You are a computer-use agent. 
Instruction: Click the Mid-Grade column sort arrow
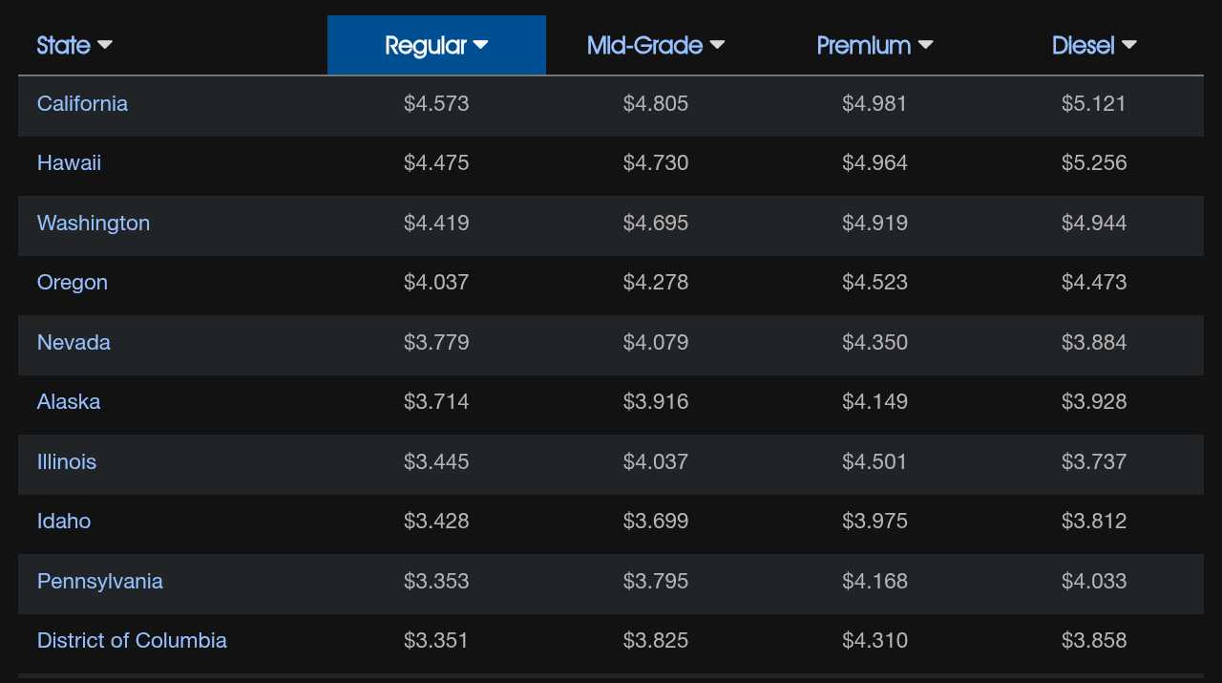(x=718, y=45)
